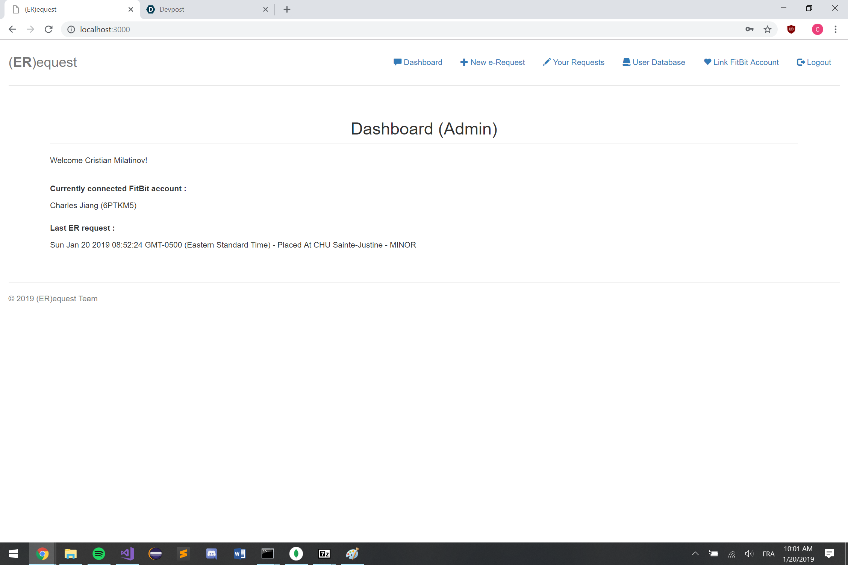Switch to the Devpost tab
The height and width of the screenshot is (565, 848).
click(x=203, y=9)
